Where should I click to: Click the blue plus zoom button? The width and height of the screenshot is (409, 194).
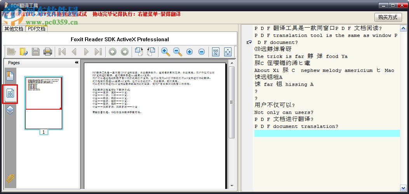tap(190, 52)
